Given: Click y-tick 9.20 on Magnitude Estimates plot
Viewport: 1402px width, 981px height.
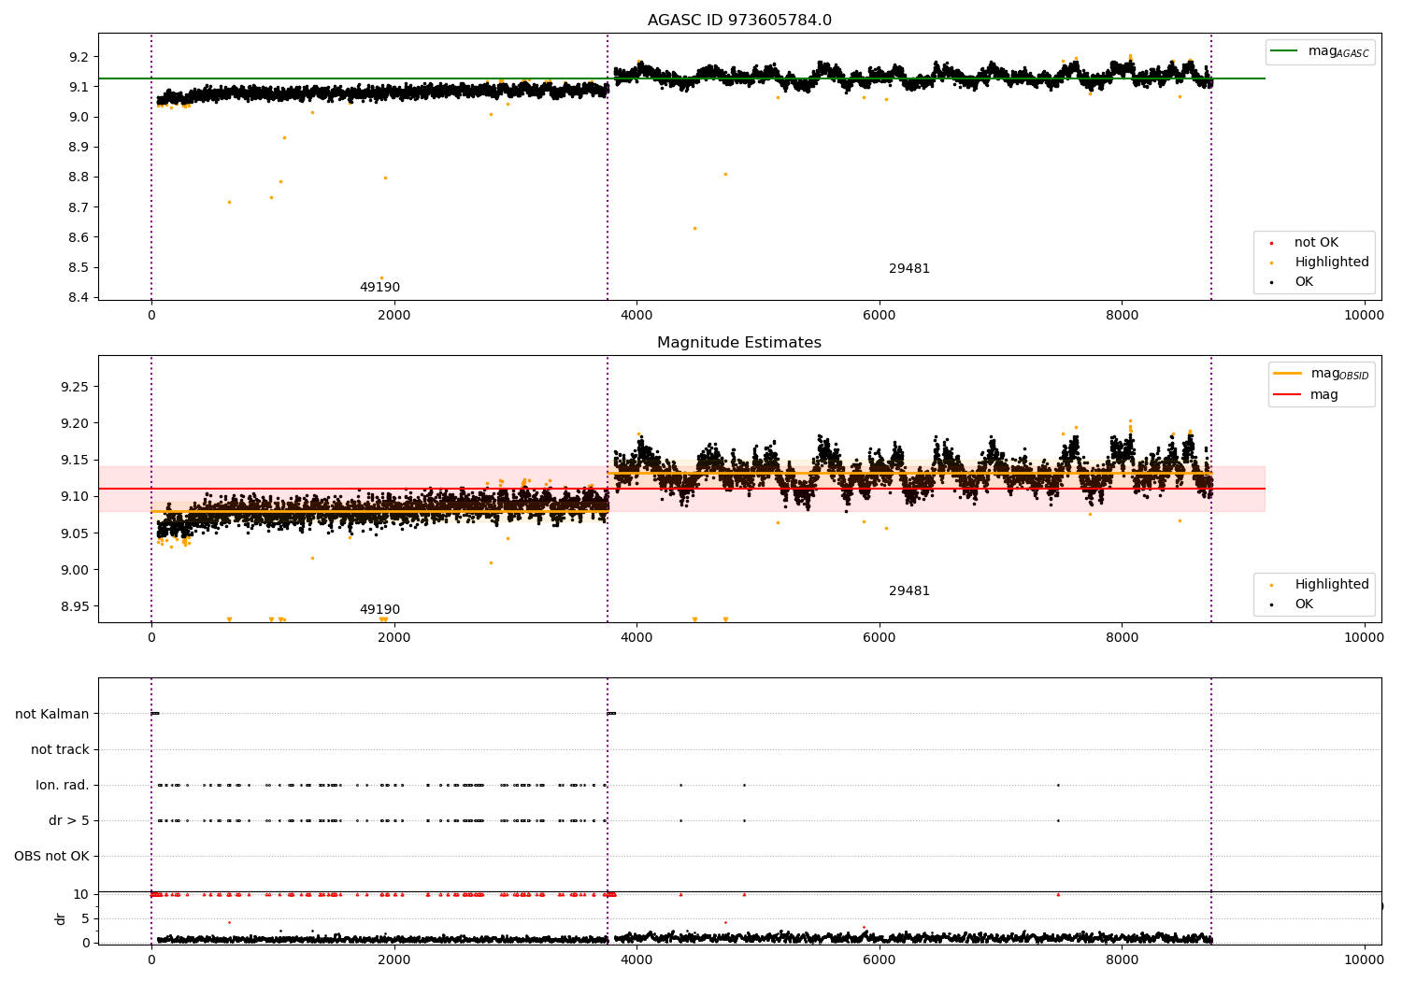Looking at the screenshot, I should (75, 423).
